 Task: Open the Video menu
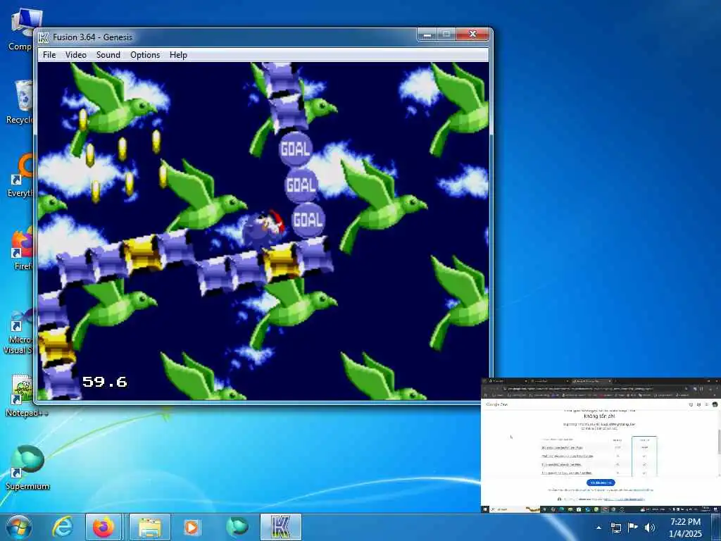[76, 55]
